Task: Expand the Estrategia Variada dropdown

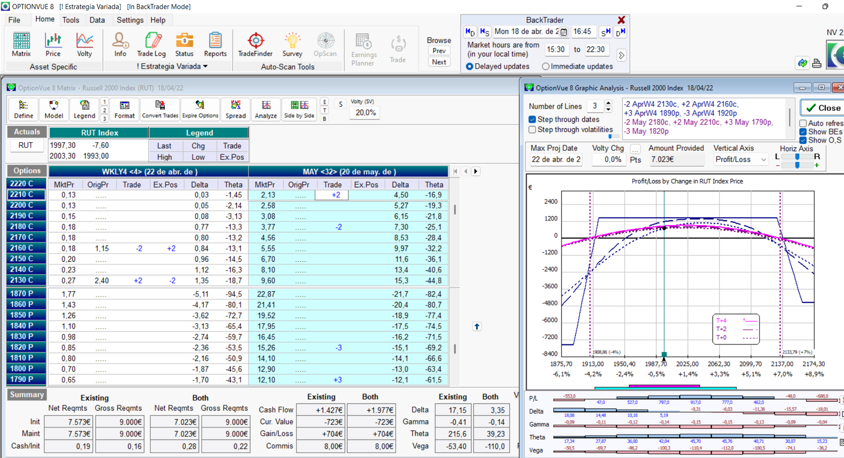Action: point(205,66)
